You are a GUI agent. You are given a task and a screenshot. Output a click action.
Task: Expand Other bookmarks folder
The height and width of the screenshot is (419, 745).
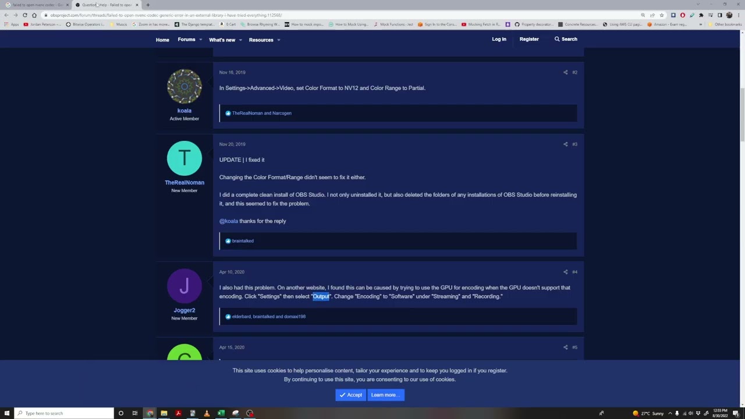point(725,24)
